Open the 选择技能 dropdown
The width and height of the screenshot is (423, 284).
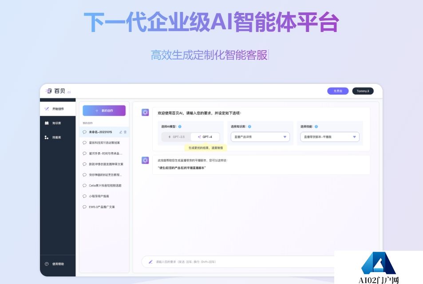[x=330, y=137]
